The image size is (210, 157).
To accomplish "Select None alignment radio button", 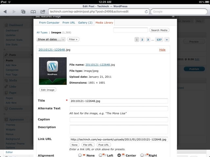I will pyautogui.click(x=80, y=155).
